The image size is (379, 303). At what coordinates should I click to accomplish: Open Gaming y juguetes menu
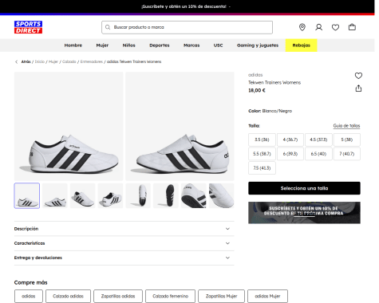tap(258, 45)
